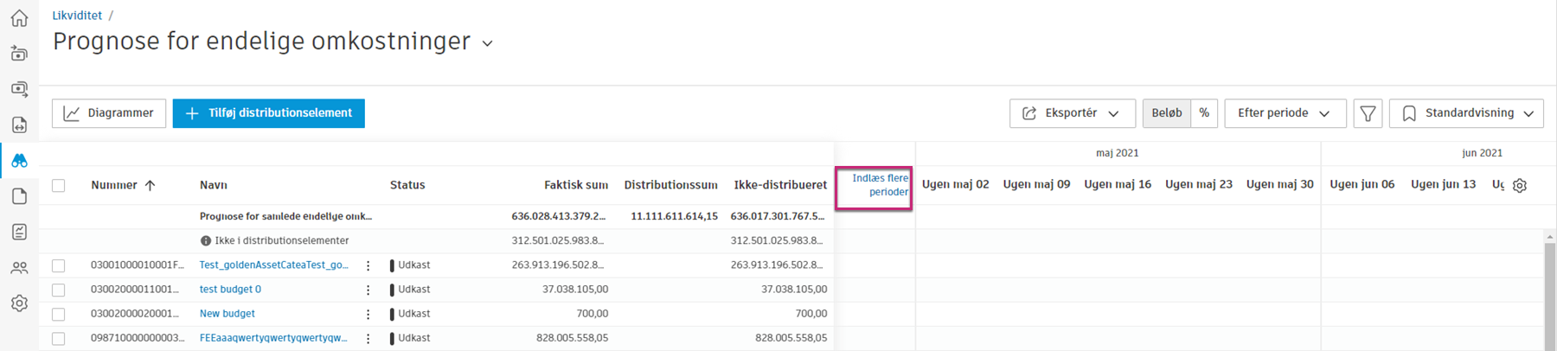Click the Ugen maj 30 column header
Image resolution: width=1557 pixels, height=351 pixels.
pos(1280,184)
